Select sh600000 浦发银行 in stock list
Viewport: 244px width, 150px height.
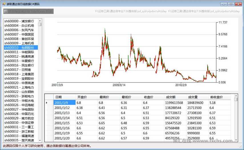tap(19, 21)
